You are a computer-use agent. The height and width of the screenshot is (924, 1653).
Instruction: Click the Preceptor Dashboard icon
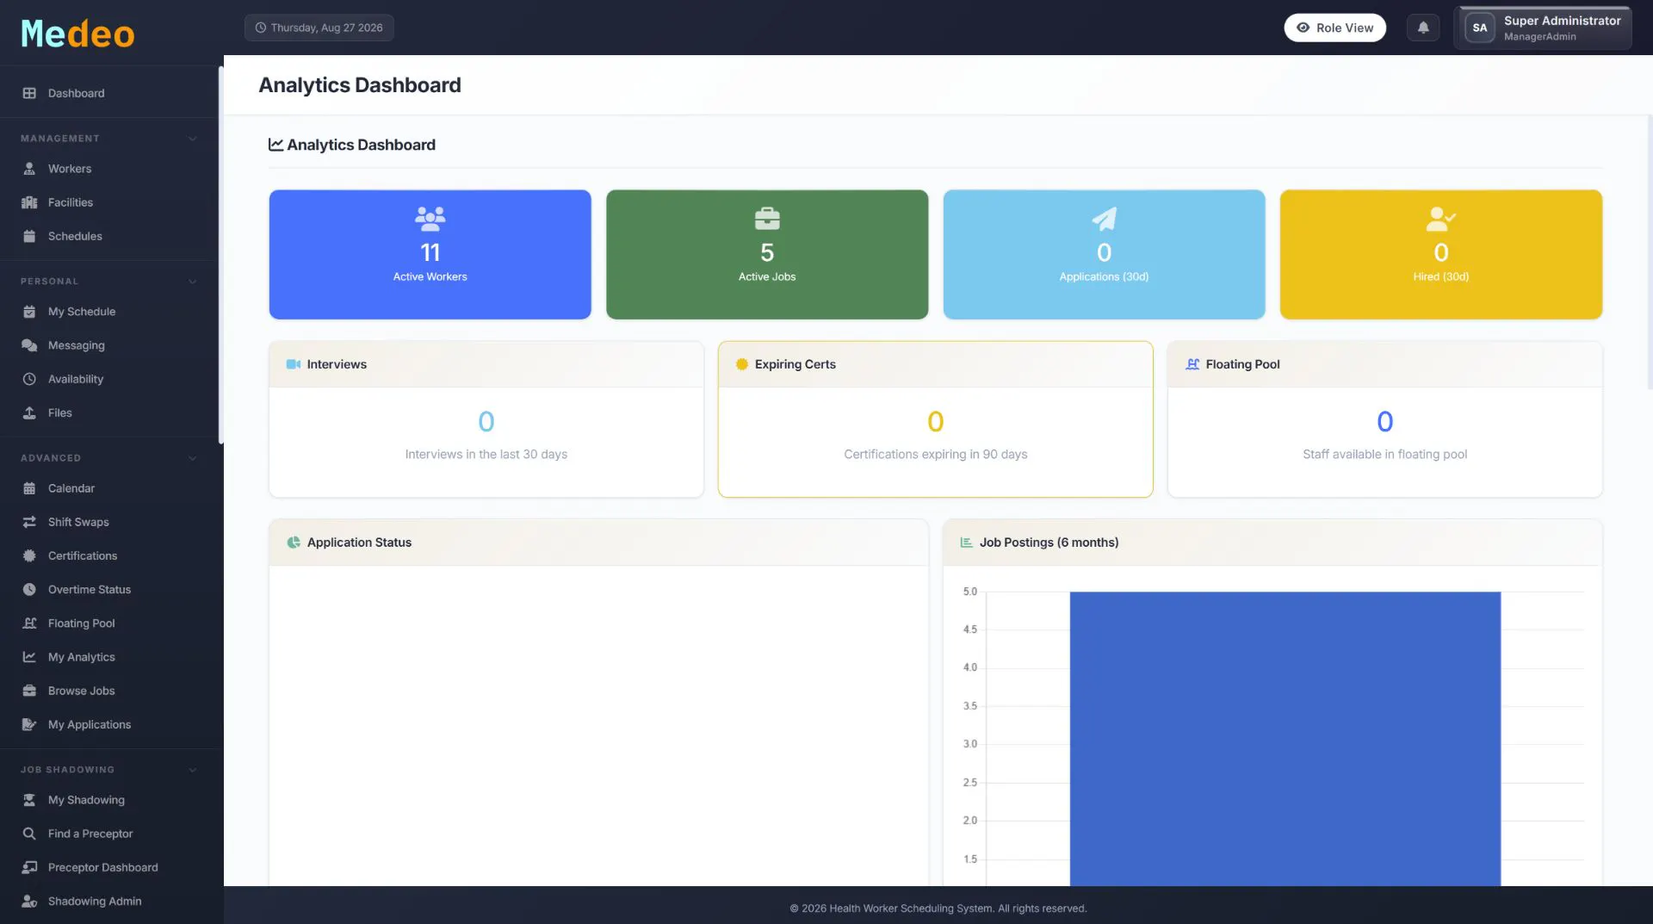pyautogui.click(x=29, y=867)
